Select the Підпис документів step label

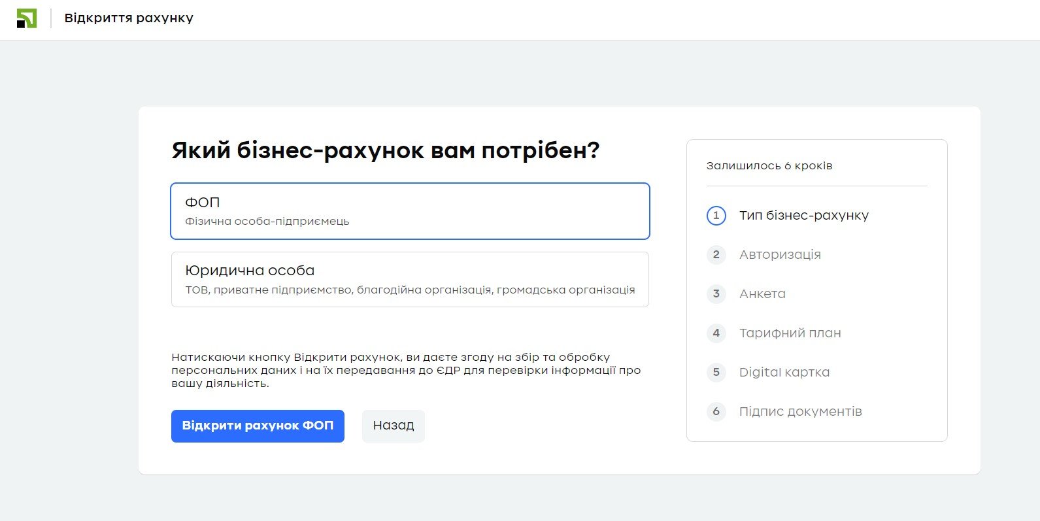[800, 411]
